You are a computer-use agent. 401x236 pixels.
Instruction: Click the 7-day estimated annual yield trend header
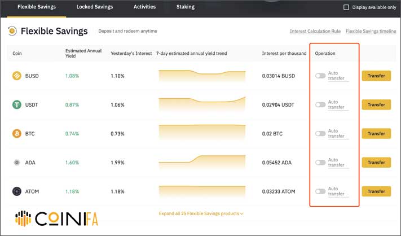click(x=192, y=54)
